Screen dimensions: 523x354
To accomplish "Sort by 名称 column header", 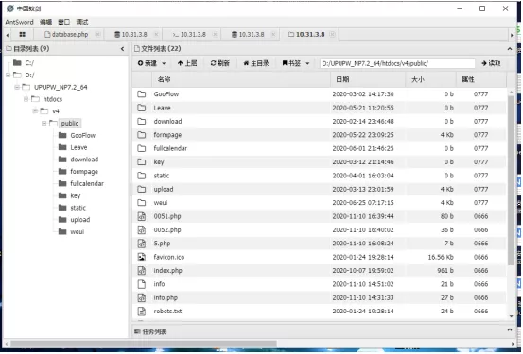I will click(241, 79).
